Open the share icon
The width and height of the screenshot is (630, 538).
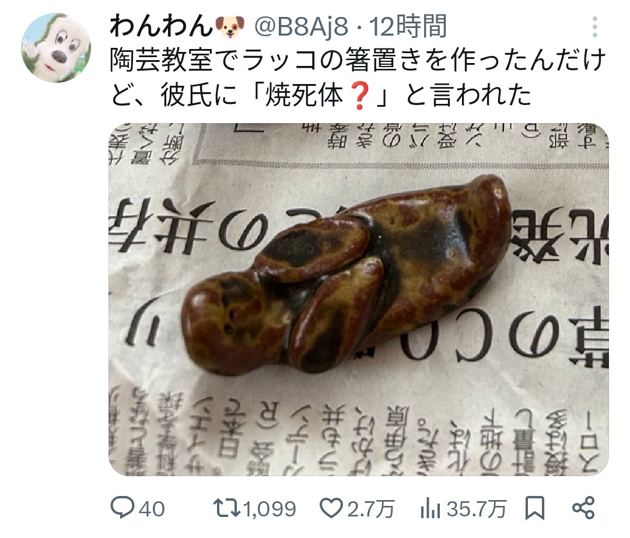tap(583, 508)
